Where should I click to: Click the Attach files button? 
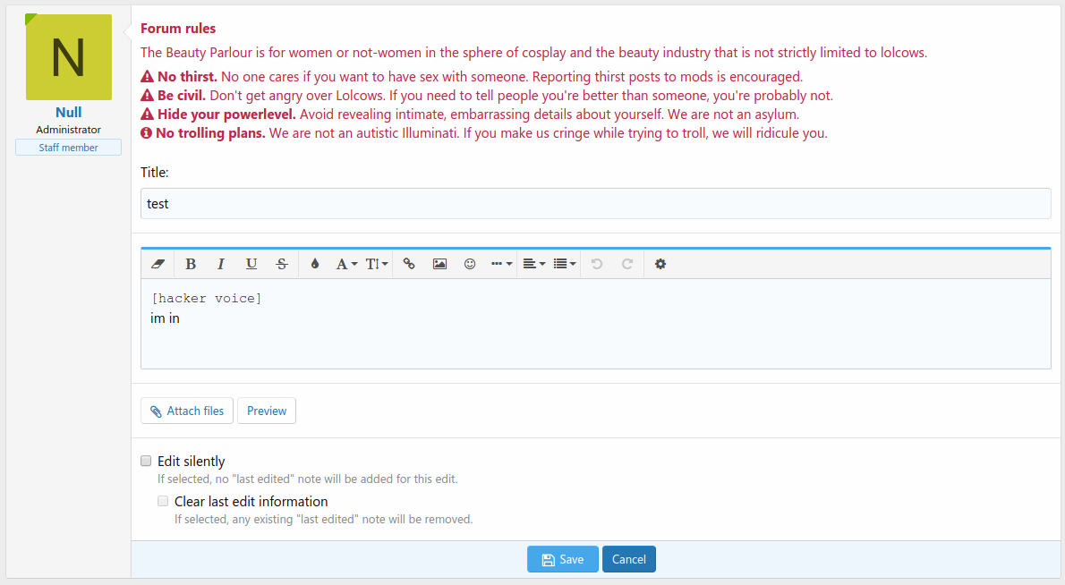[187, 411]
